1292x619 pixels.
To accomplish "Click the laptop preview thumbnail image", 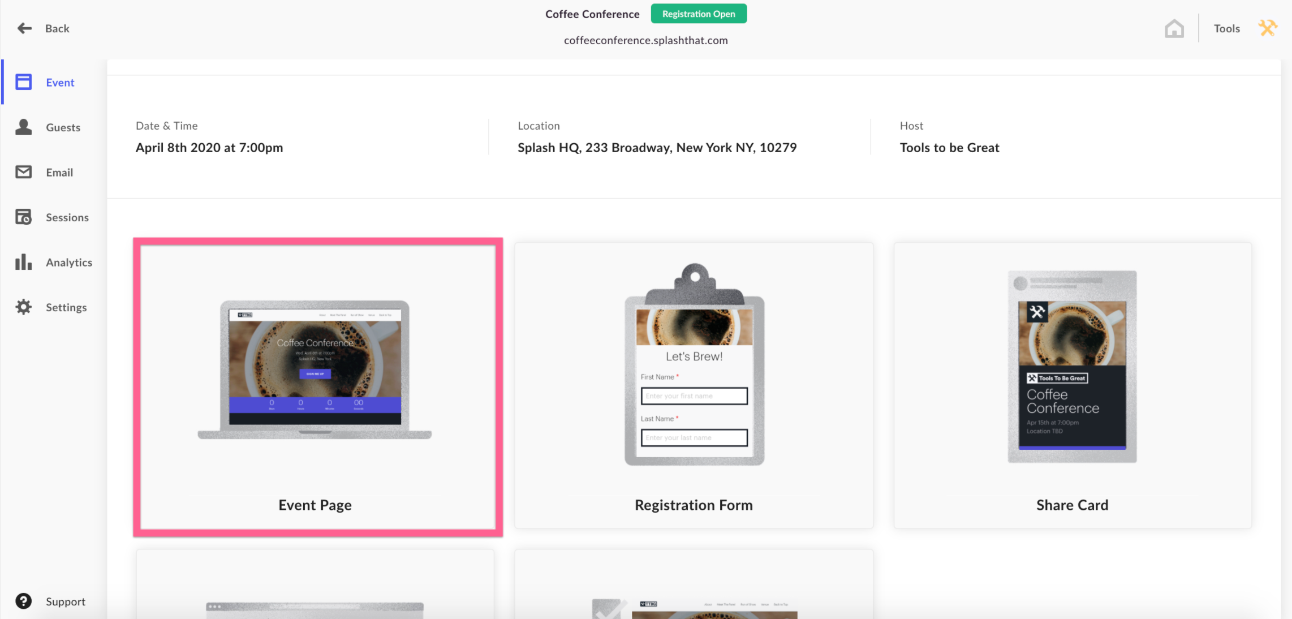I will click(x=315, y=369).
